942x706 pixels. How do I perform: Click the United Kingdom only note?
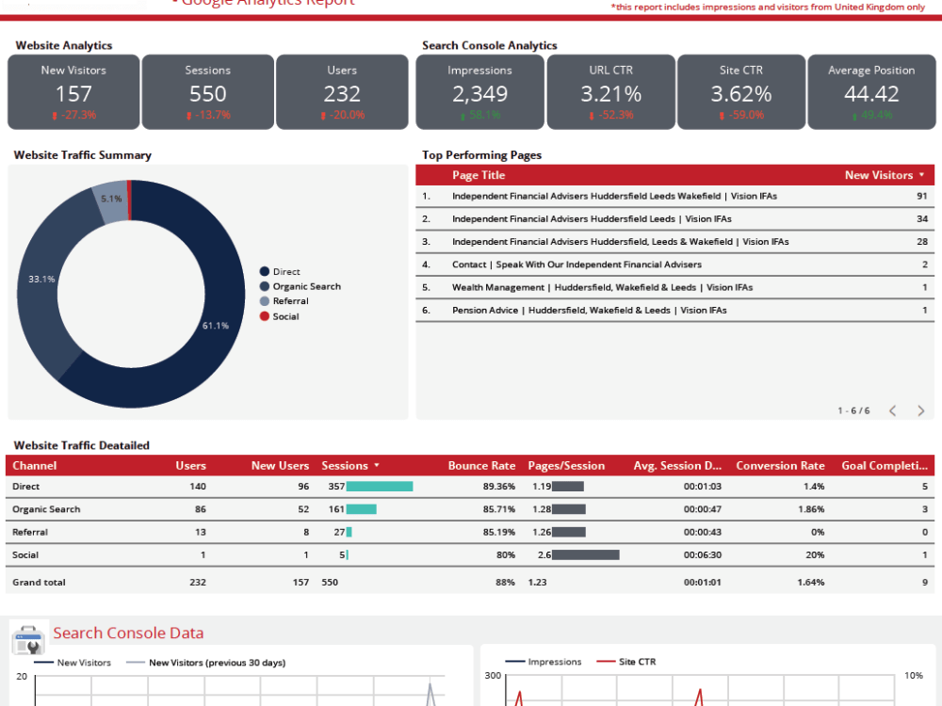(x=768, y=7)
